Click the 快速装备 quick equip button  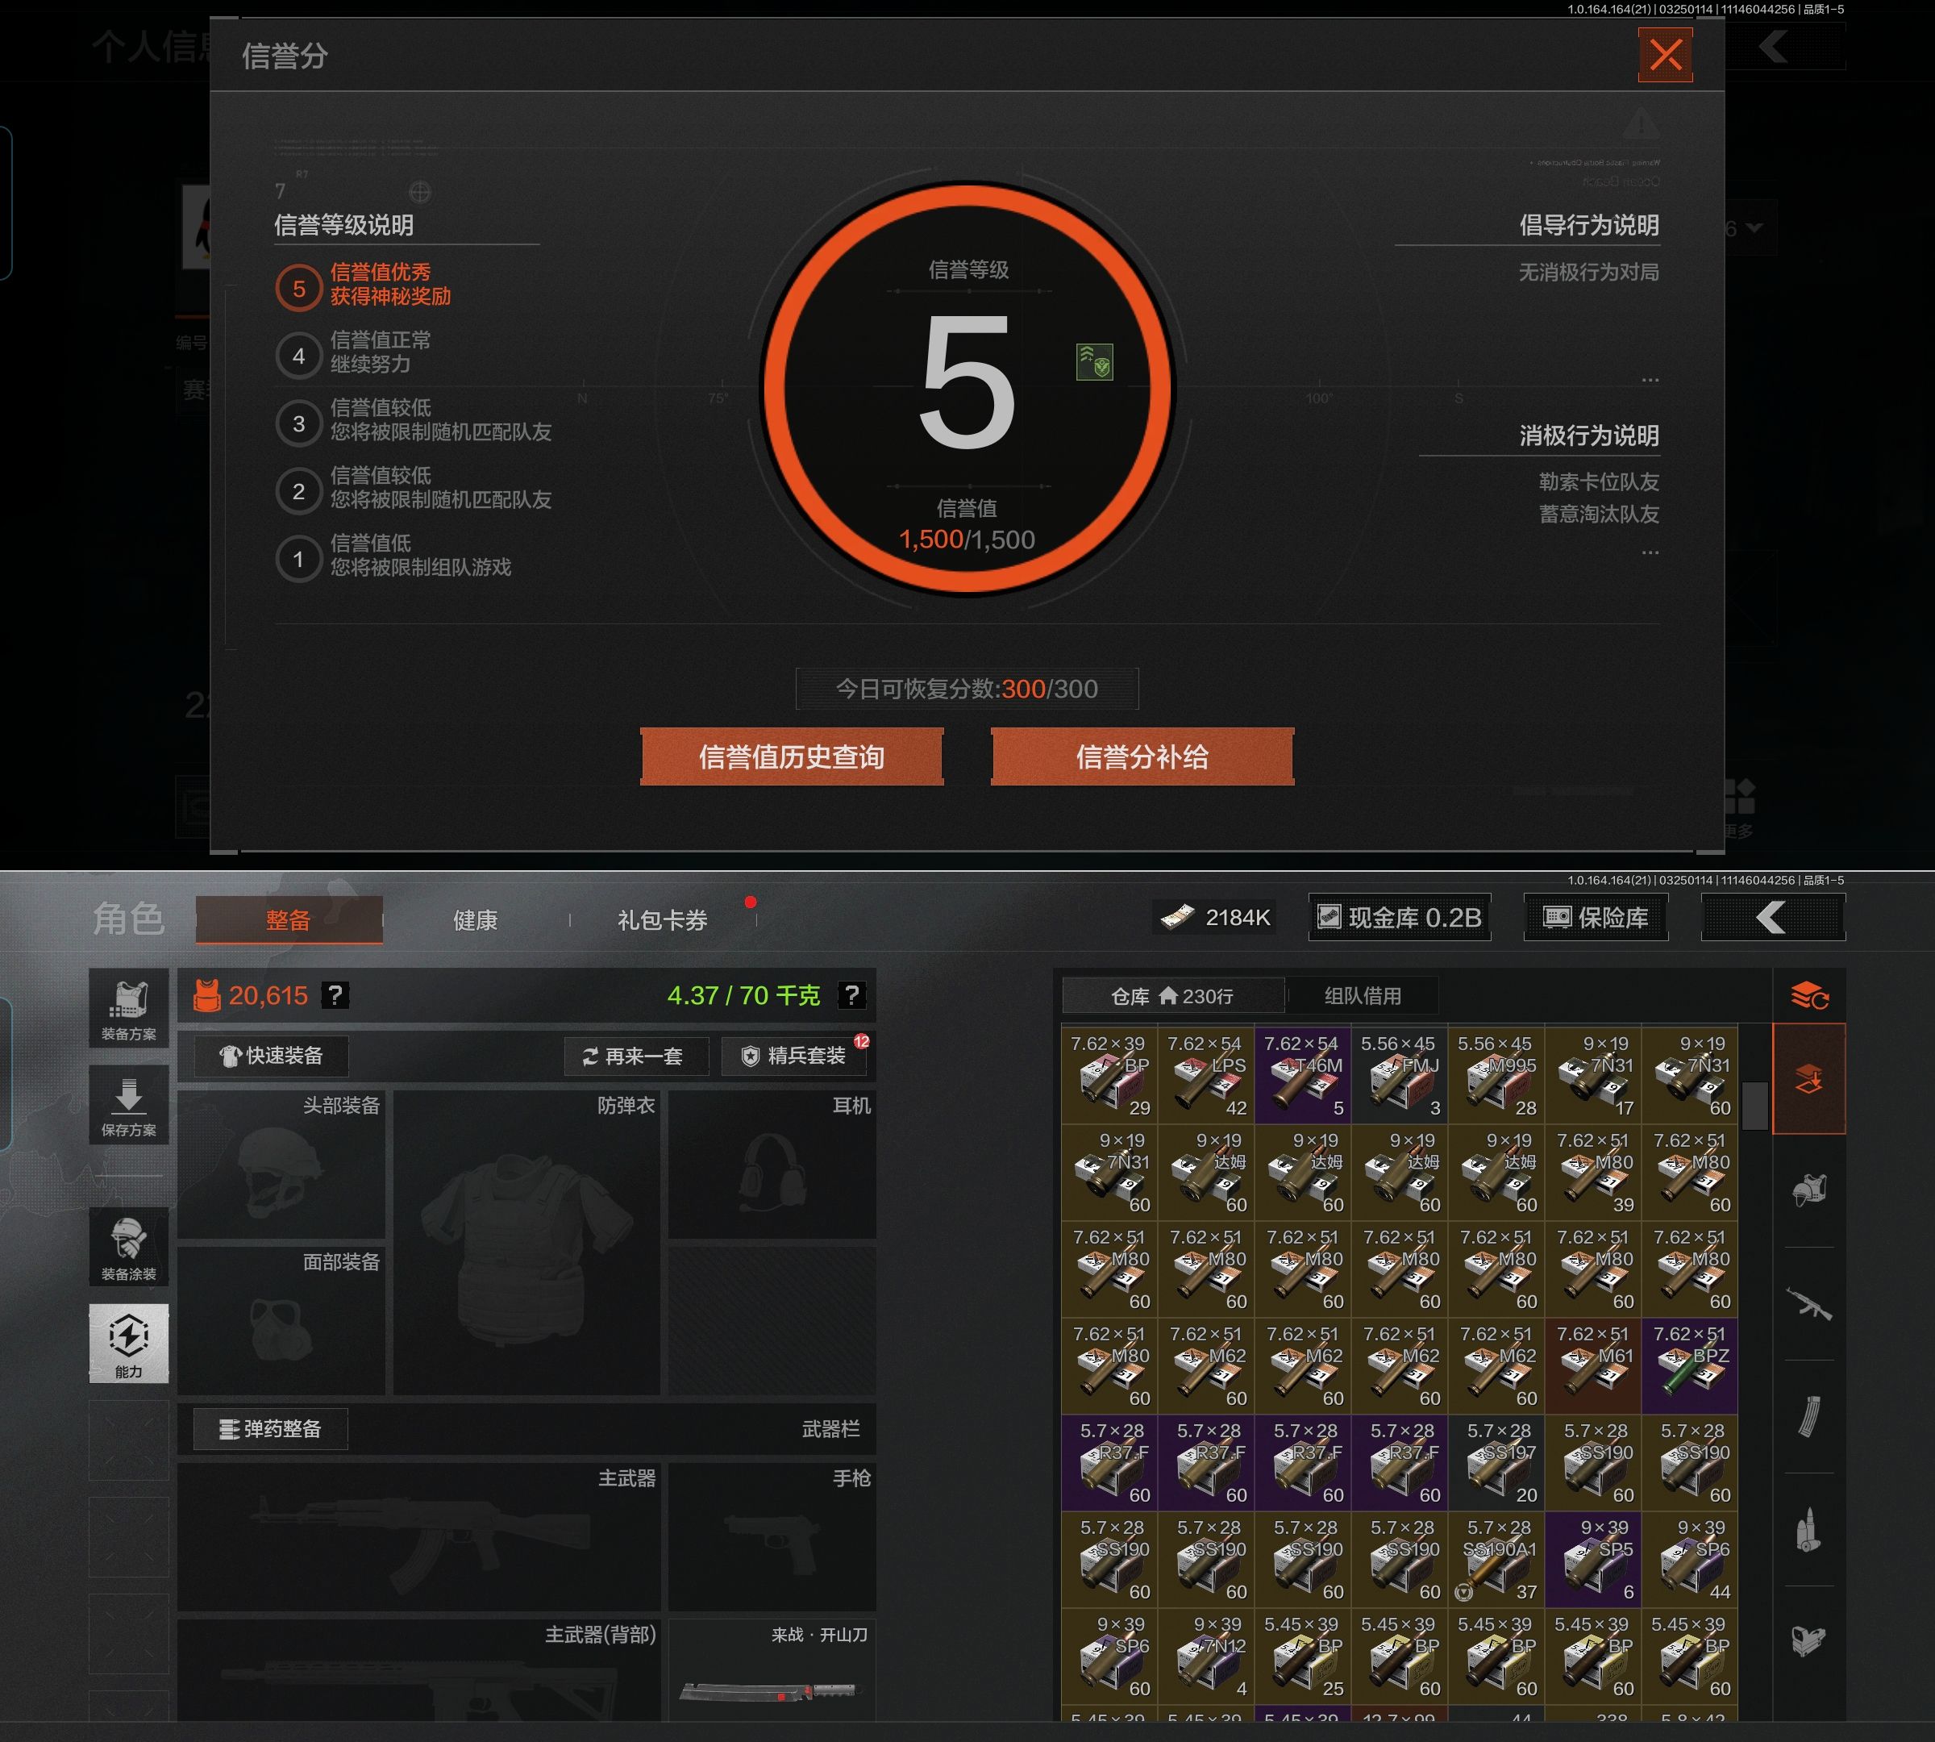272,1056
